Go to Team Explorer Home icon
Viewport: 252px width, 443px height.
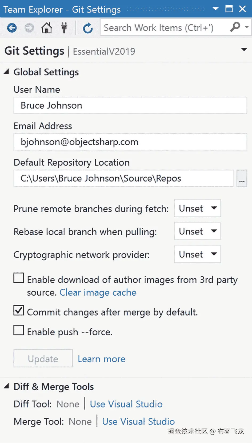[47, 28]
